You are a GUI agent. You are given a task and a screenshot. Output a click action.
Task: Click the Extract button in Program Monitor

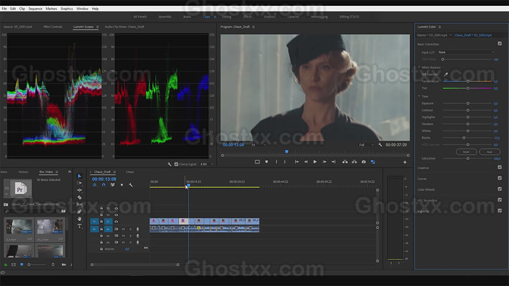pos(354,161)
